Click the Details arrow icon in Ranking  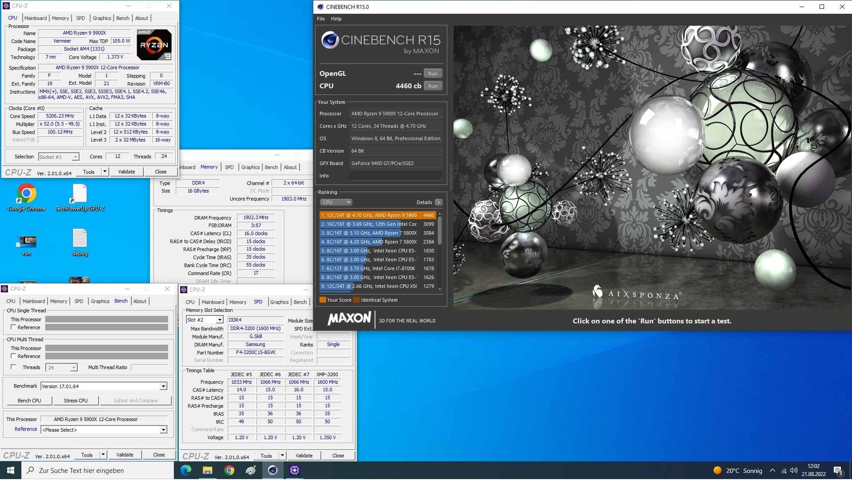[x=439, y=202]
